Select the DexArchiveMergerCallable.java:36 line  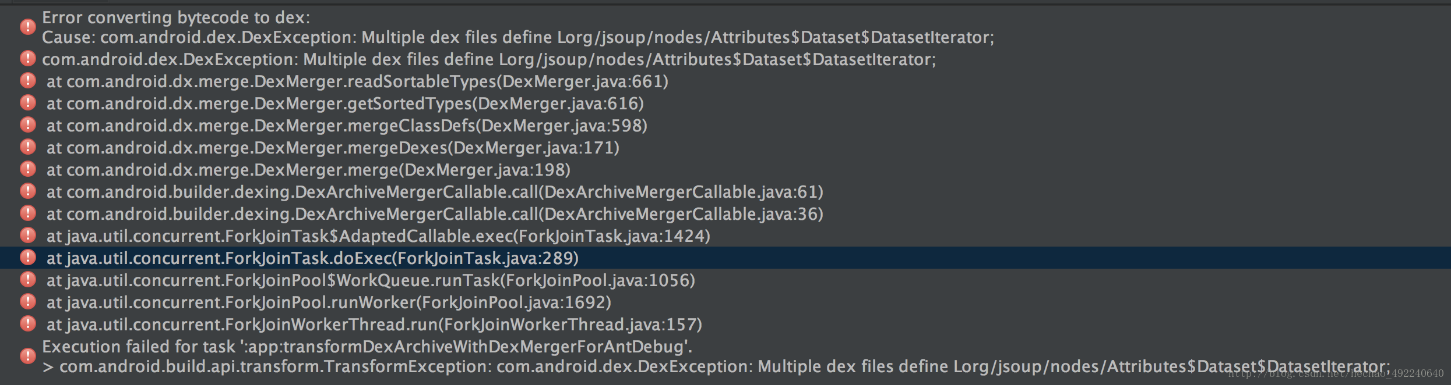(435, 214)
